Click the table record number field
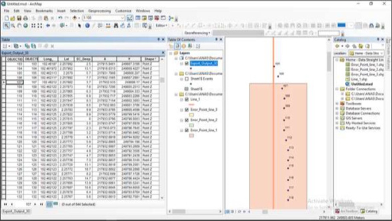 (x=23, y=204)
